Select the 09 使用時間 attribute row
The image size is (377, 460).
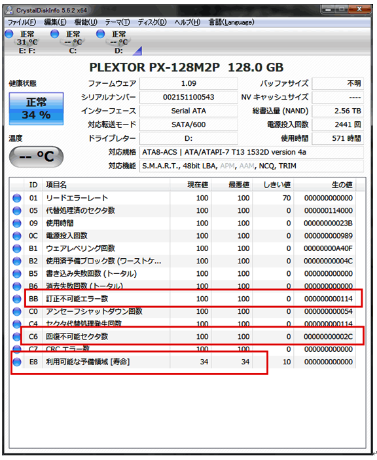coord(183,223)
